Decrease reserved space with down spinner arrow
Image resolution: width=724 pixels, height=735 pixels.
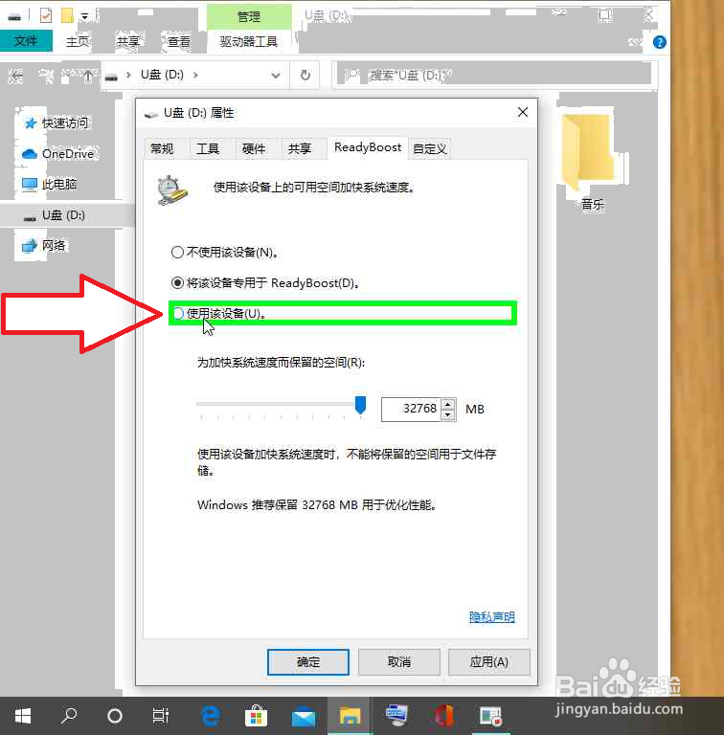pyautogui.click(x=448, y=414)
